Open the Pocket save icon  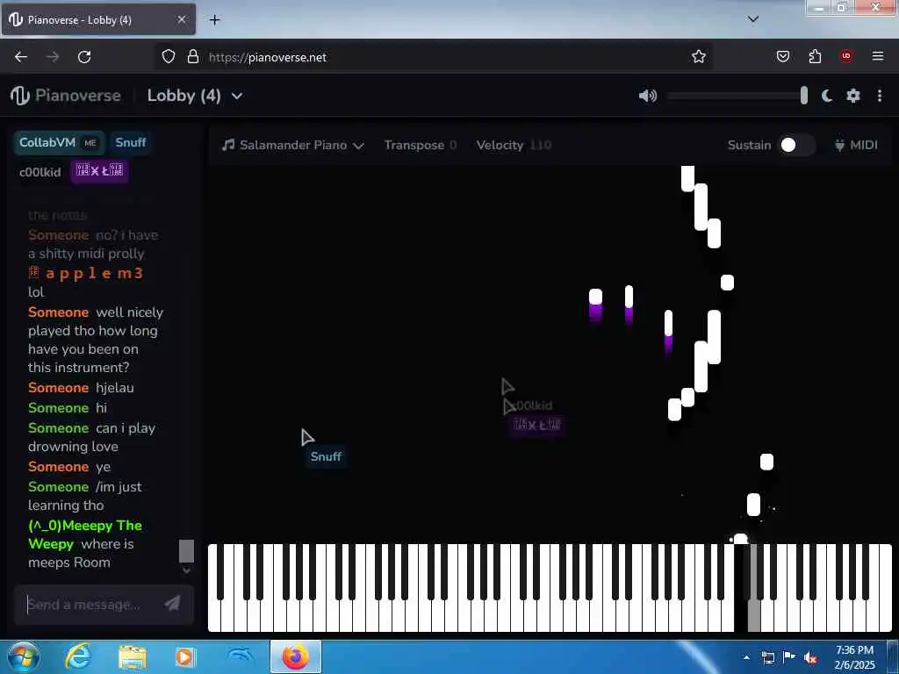[x=782, y=56]
